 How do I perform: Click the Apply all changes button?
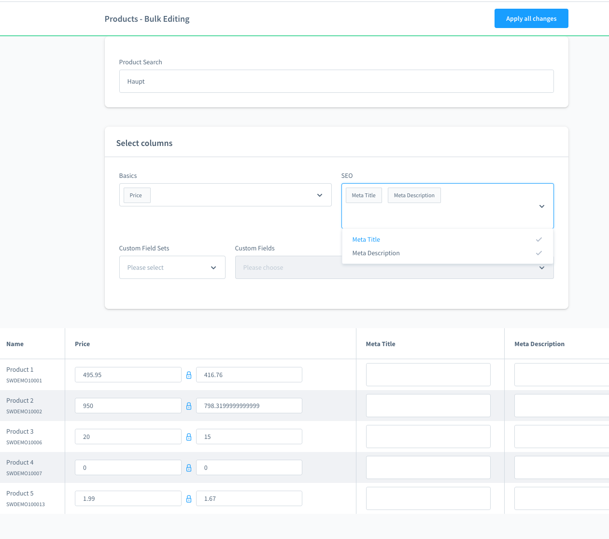(531, 19)
